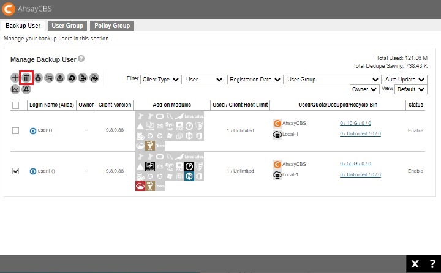The width and height of the screenshot is (441, 273).
Task: Click the user in frame toolbar icon
Action: [26, 89]
